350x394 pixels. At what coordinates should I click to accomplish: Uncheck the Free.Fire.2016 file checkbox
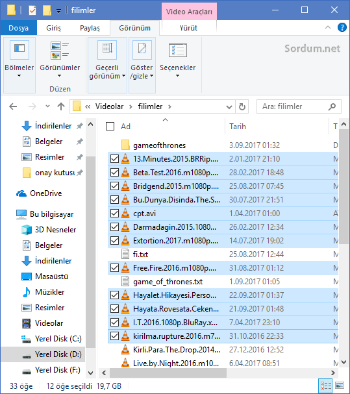pyautogui.click(x=115, y=268)
